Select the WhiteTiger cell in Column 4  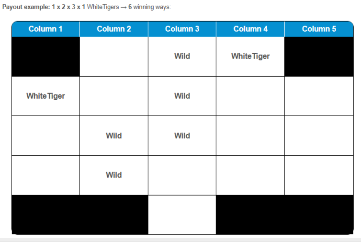tap(250, 56)
